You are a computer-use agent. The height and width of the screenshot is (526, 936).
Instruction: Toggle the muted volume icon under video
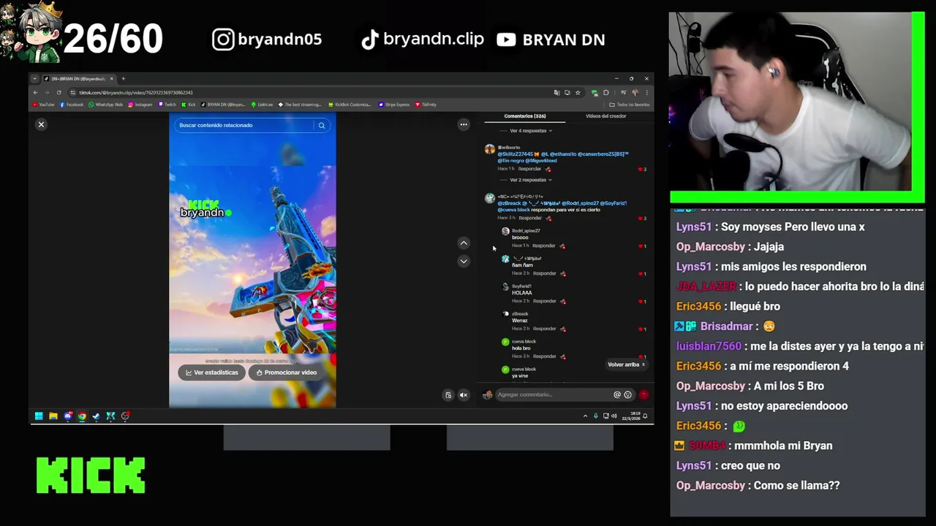[x=464, y=395]
